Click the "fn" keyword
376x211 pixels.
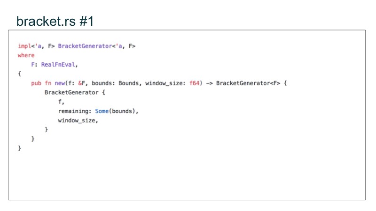click(47, 83)
